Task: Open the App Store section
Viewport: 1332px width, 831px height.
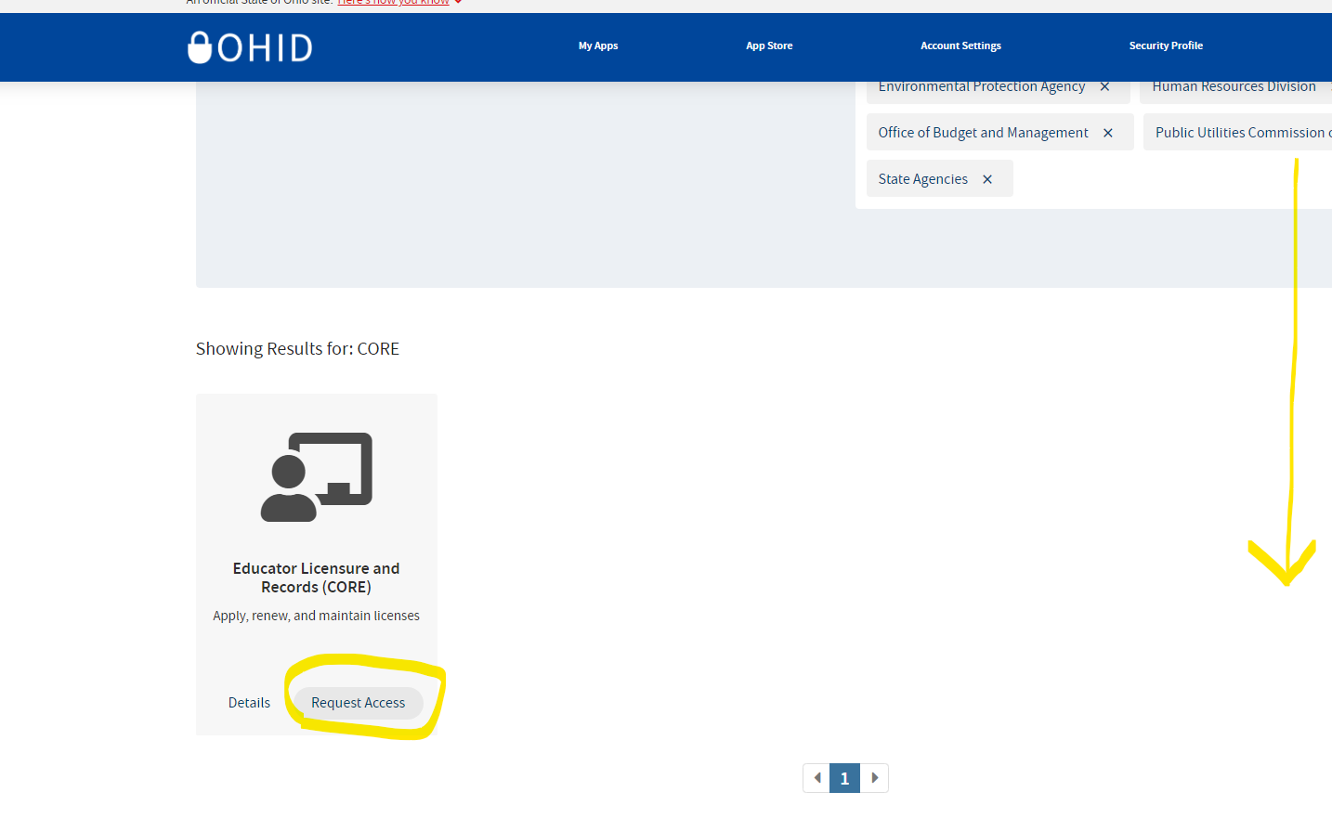Action: pyautogui.click(x=768, y=45)
